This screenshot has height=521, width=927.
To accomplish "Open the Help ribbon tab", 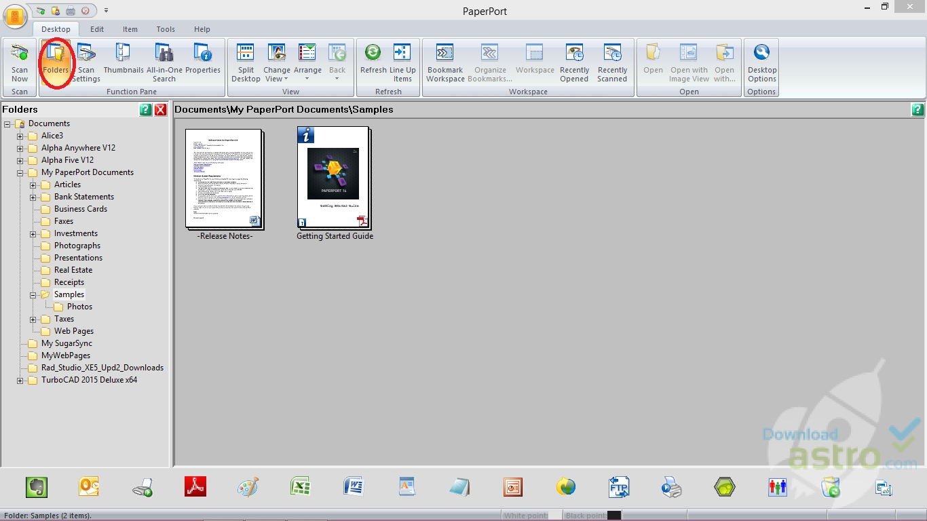I will pyautogui.click(x=202, y=29).
